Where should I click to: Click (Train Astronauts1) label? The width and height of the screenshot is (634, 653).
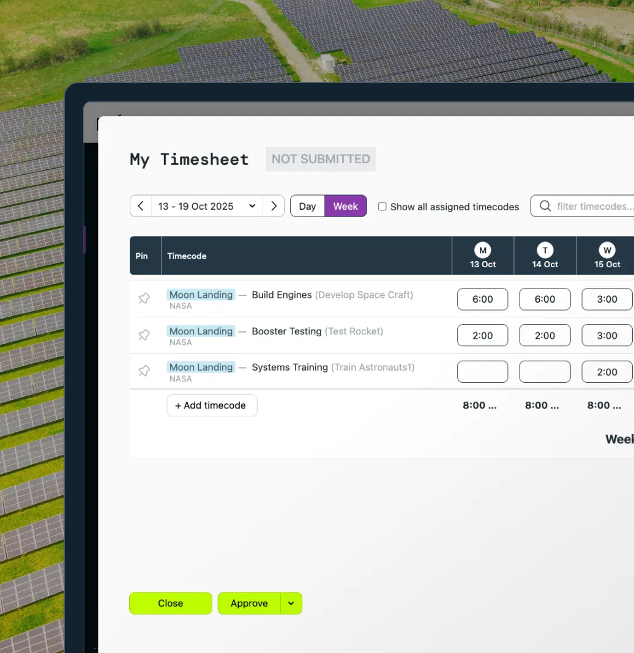(373, 367)
